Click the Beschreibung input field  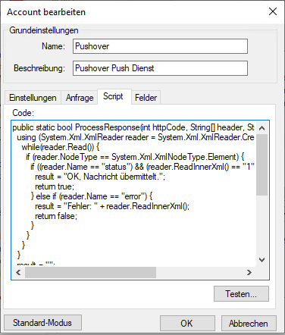coord(160,68)
